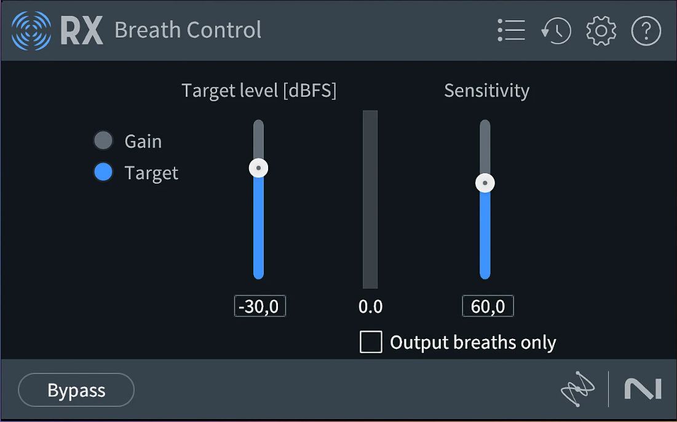Click the Target level slider handle

258,168
